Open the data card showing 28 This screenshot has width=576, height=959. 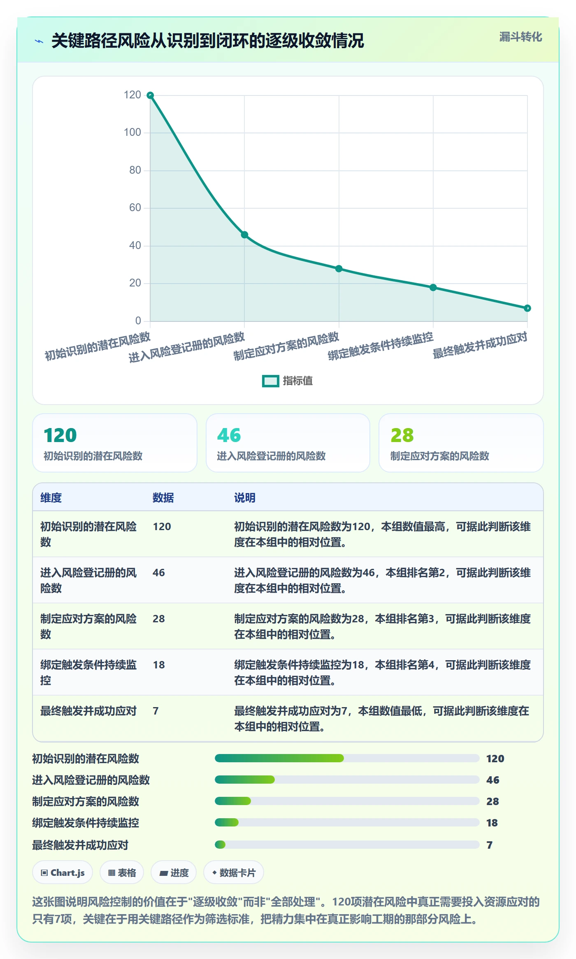point(461,443)
